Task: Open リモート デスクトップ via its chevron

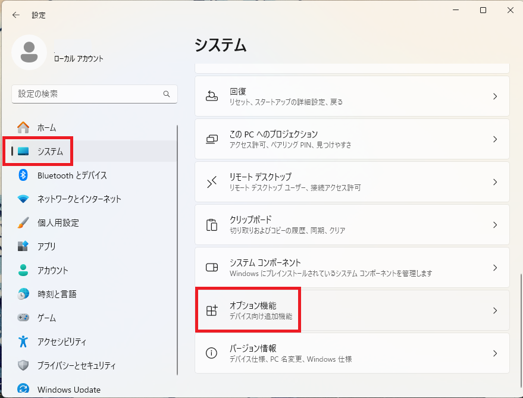Action: [x=495, y=182]
